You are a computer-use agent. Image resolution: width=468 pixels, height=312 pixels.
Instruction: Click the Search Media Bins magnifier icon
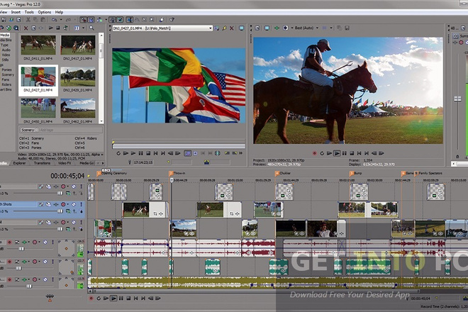tap(91, 28)
